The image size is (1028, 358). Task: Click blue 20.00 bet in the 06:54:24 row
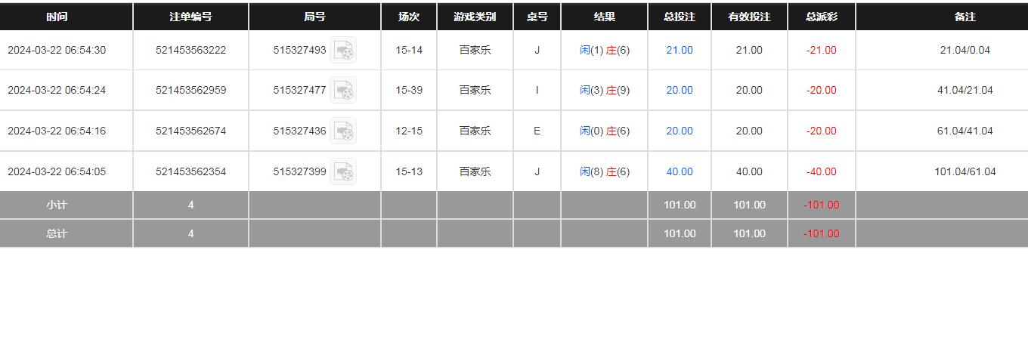click(x=679, y=91)
